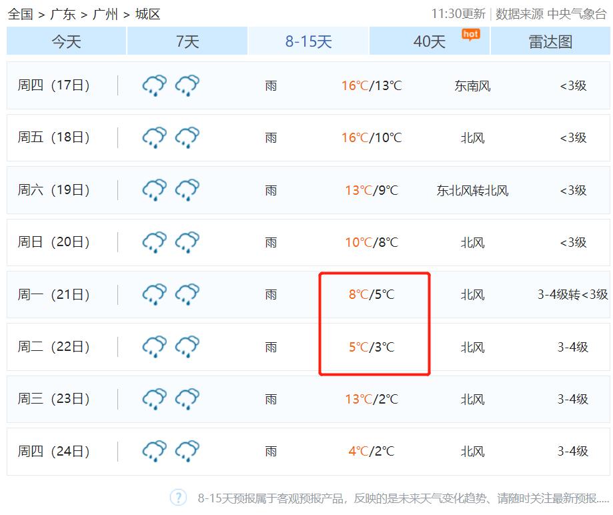Click the rain icon for 周一 (21日)
Image resolution: width=613 pixels, height=515 pixels.
click(154, 294)
